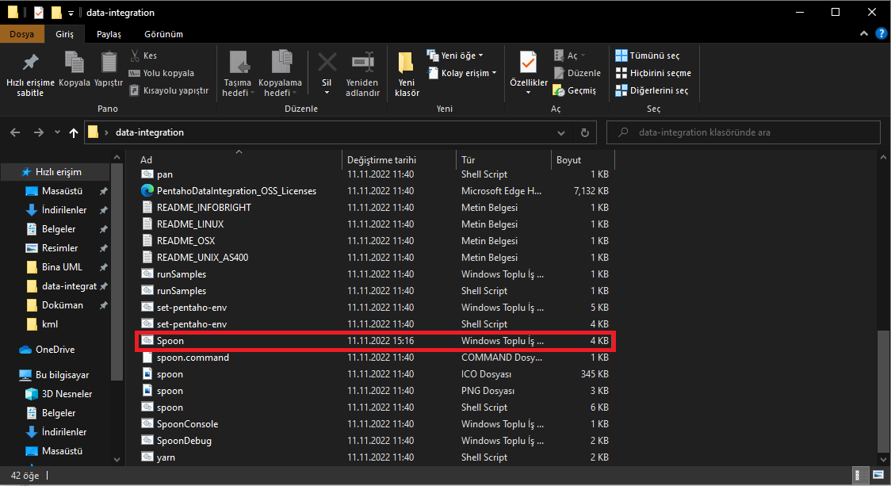Open Geçmiş file history
Screen dimensions: 891x486
tap(575, 90)
